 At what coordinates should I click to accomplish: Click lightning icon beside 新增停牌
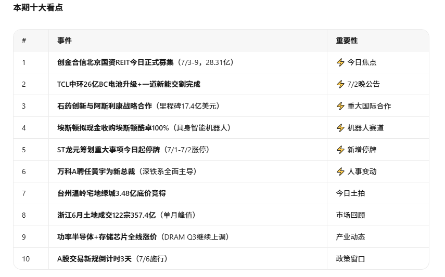(x=340, y=150)
